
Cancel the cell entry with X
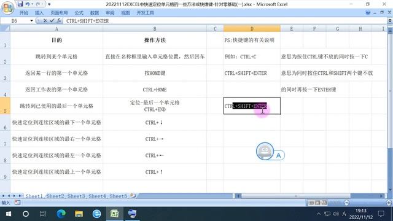pyautogui.click(x=45, y=21)
